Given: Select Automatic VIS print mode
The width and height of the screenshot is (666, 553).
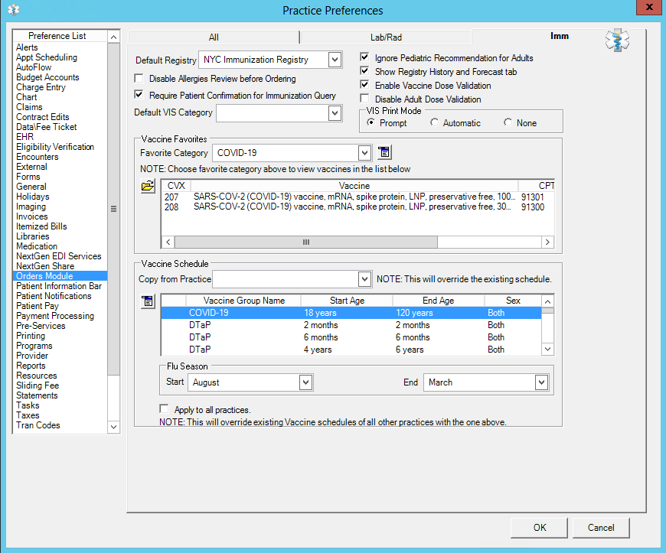Looking at the screenshot, I should coord(434,122).
